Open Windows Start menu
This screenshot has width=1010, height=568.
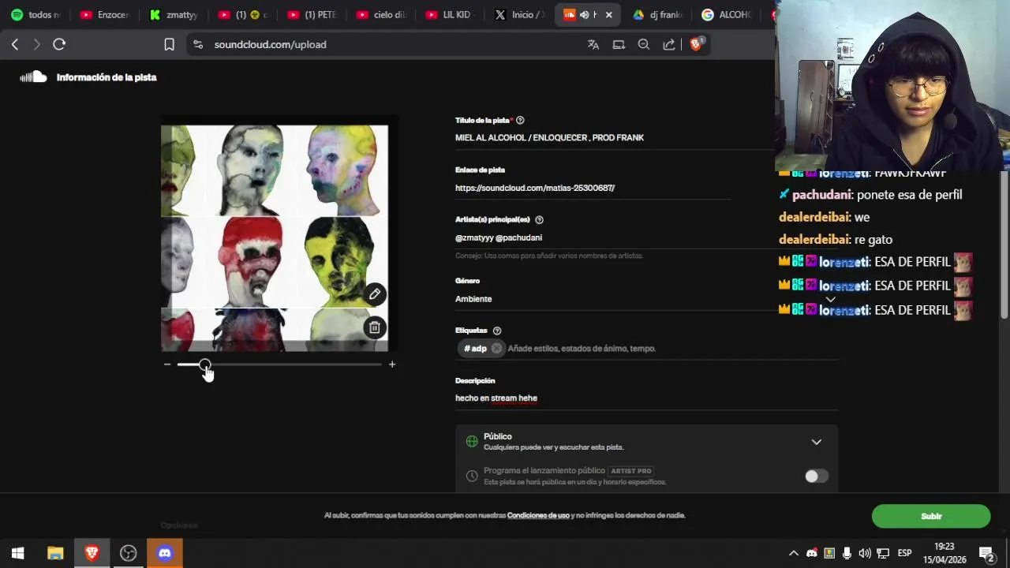click(x=17, y=553)
